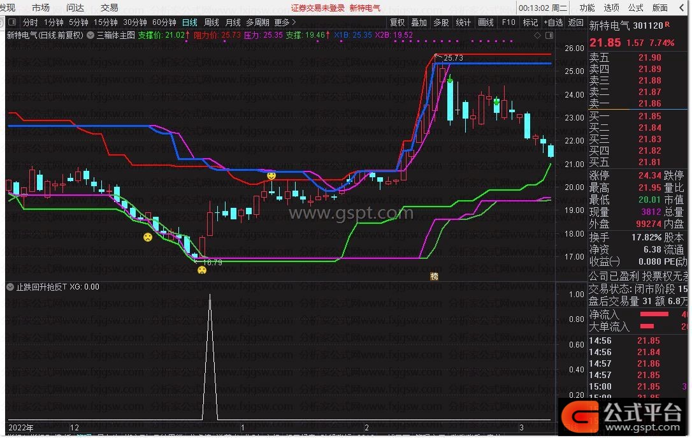Viewport: 692px width, 438px height.
Task: Click the 榜 marker on the chart
Action: pyautogui.click(x=435, y=277)
